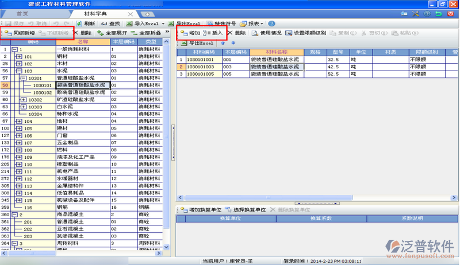Click 插入 to insert a material row
Viewport: 460px width, 265px height.
pos(214,33)
